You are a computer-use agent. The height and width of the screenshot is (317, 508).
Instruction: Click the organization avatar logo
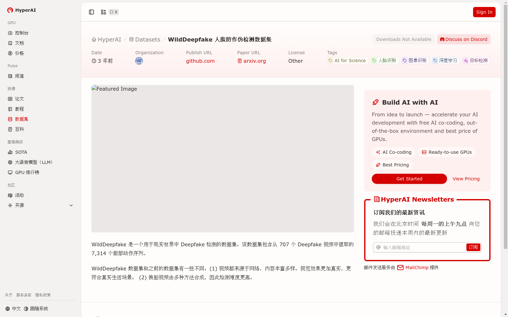139,61
